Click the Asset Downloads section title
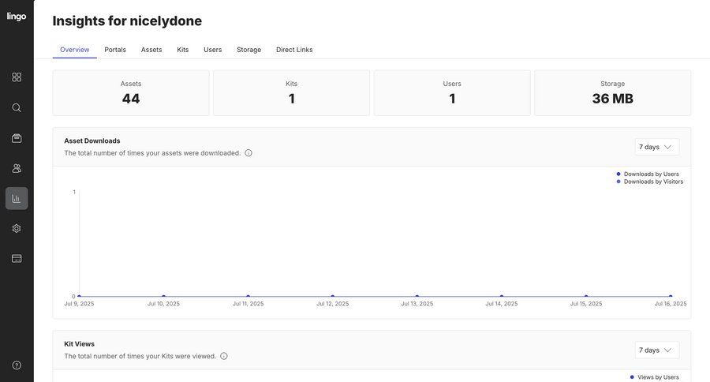 tap(92, 141)
